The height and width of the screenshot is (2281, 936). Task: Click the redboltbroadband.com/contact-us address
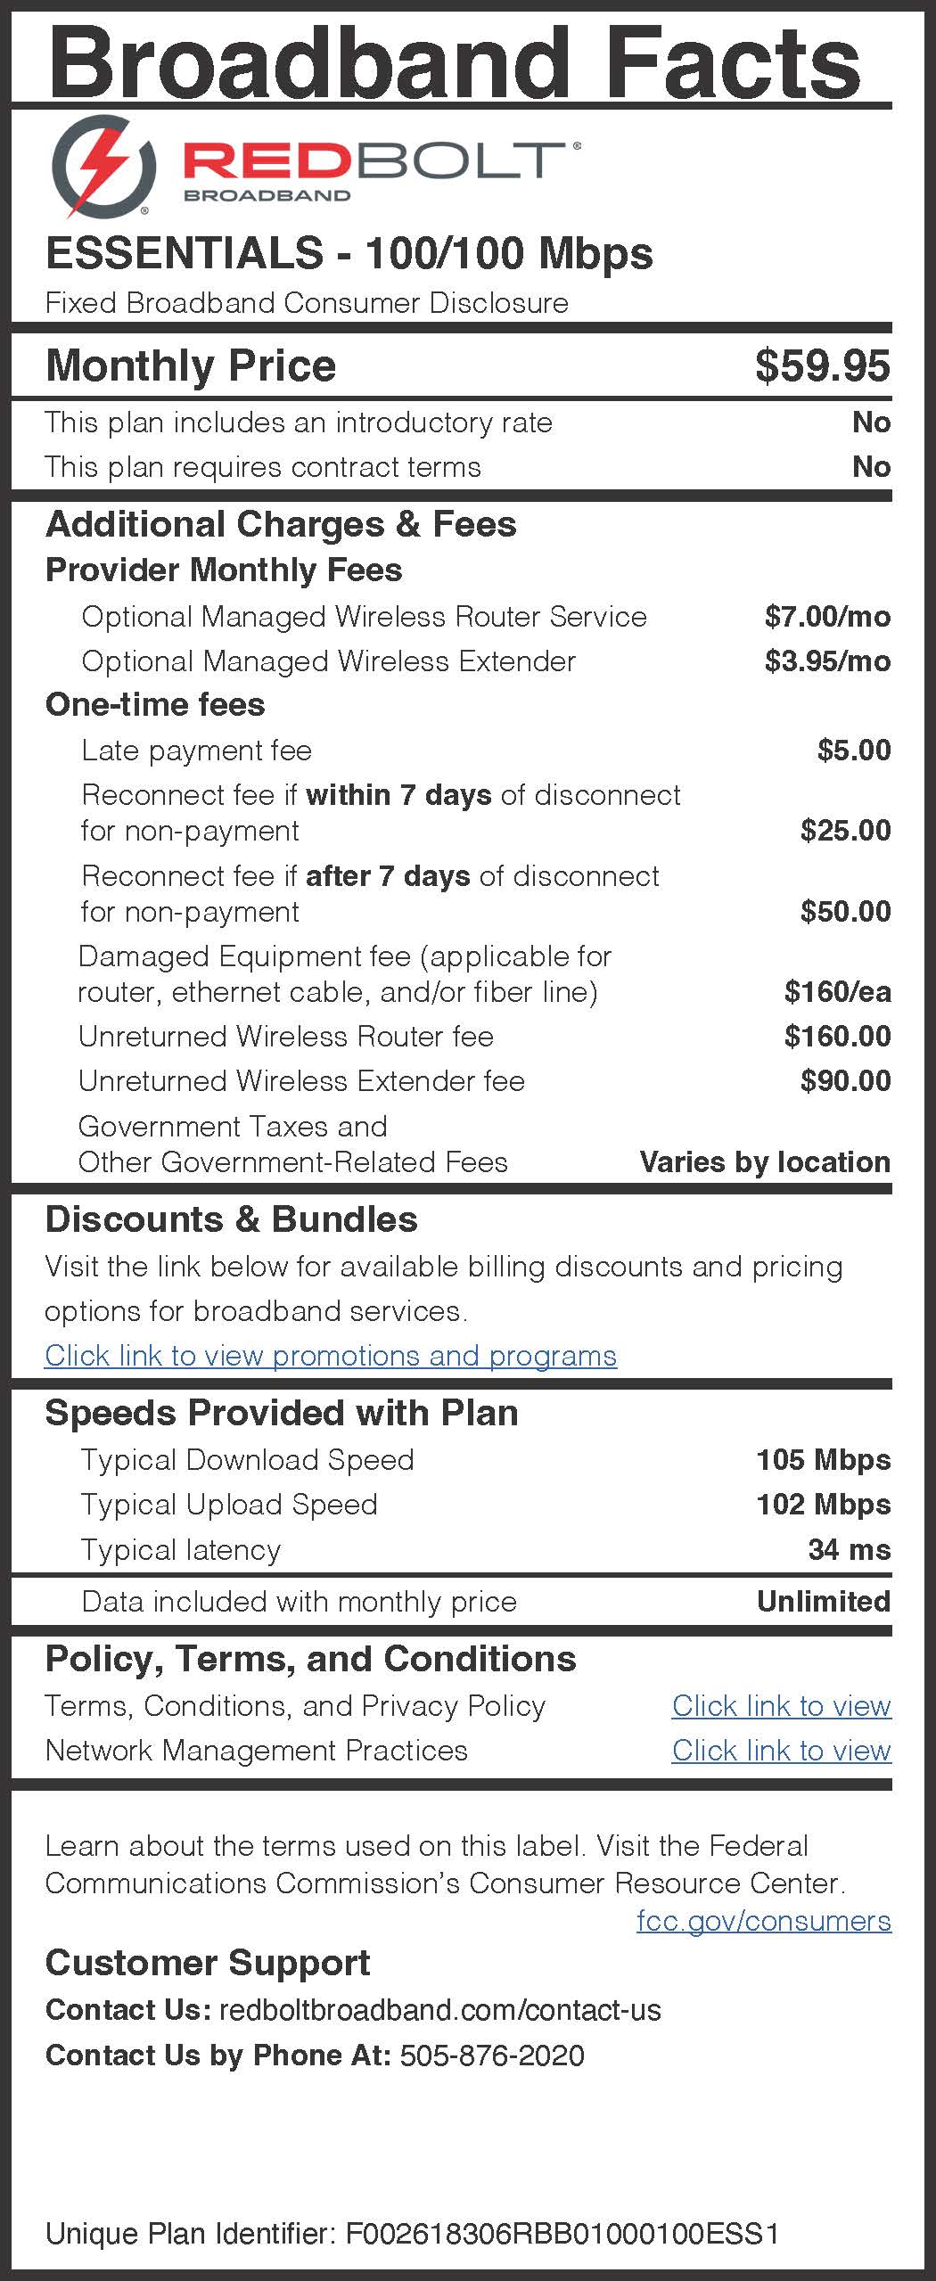click(440, 2010)
